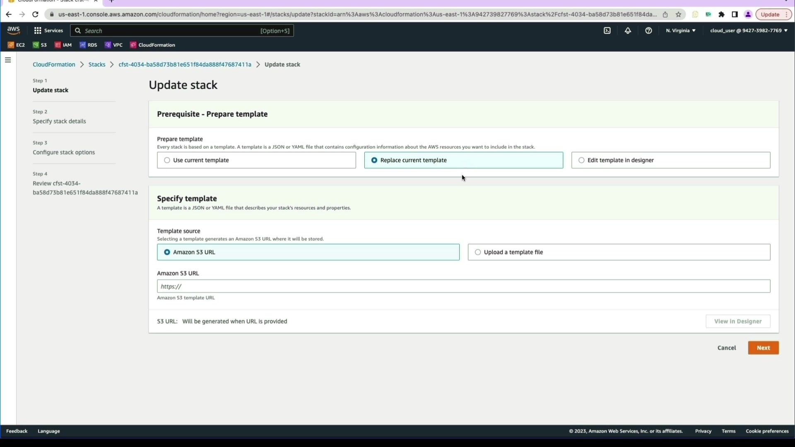Select Use current template option
The height and width of the screenshot is (447, 795).
coord(167,160)
